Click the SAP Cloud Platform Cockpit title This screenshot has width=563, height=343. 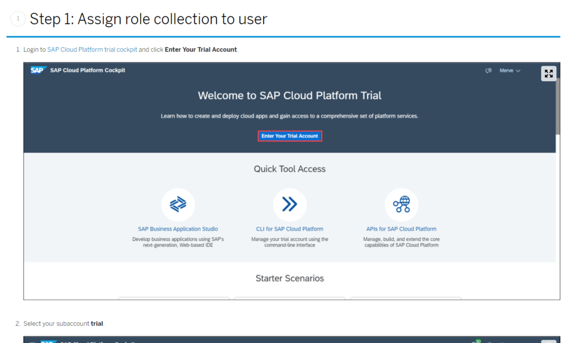click(x=87, y=70)
